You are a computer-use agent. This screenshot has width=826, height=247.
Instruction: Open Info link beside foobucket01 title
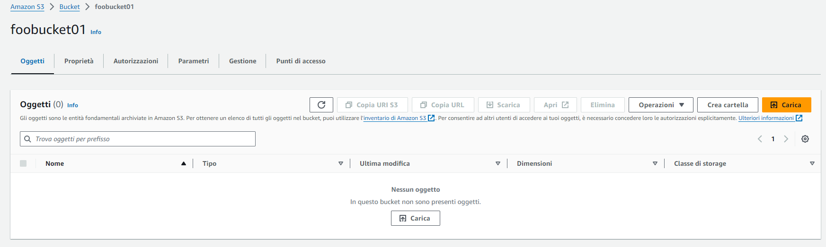[x=96, y=32]
